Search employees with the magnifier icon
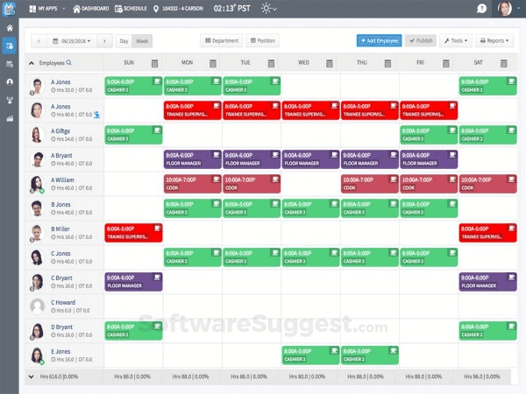The height and width of the screenshot is (394, 526). coord(69,63)
